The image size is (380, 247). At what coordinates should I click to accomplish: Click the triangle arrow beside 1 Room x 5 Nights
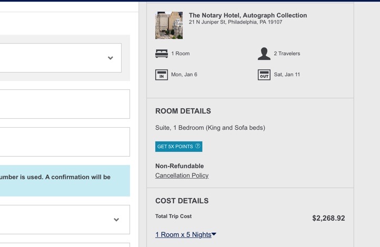coord(214,234)
